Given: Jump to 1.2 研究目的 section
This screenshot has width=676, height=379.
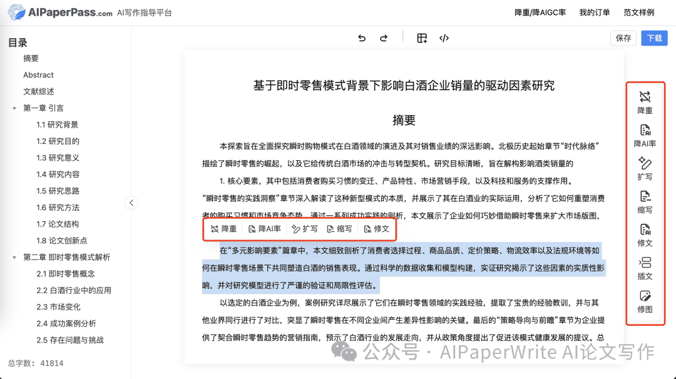Looking at the screenshot, I should (58, 141).
